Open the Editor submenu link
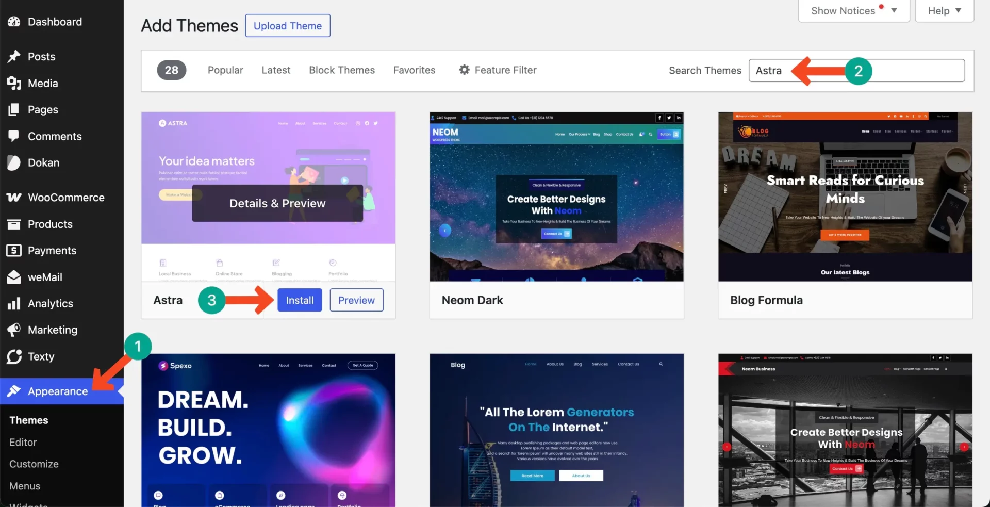Image resolution: width=990 pixels, height=507 pixels. (x=23, y=442)
